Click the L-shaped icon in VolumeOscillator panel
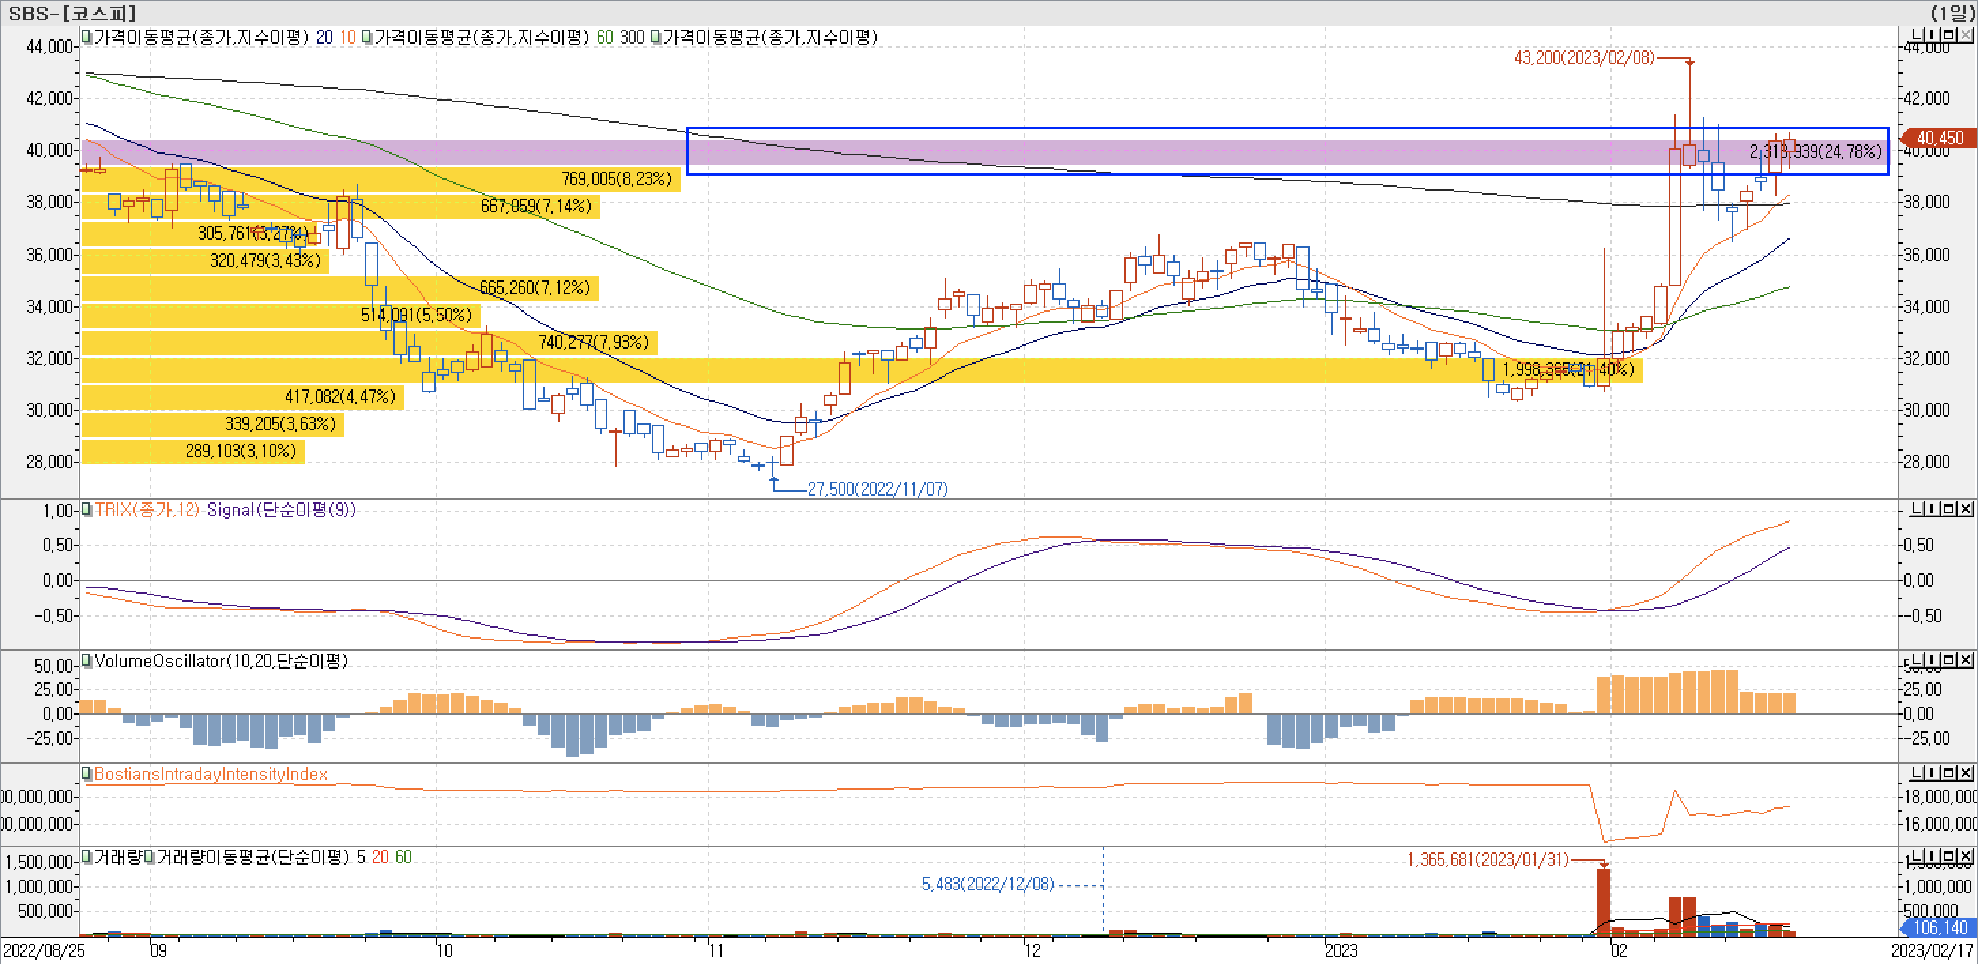This screenshot has height=964, width=1978. click(1917, 660)
